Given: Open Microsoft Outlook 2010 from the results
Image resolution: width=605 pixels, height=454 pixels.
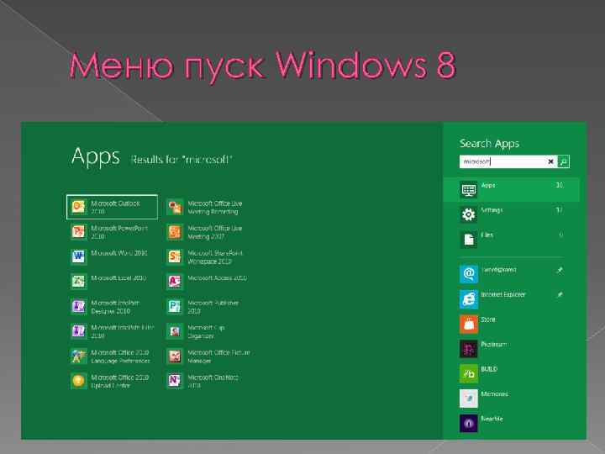Looking at the screenshot, I should [112, 208].
